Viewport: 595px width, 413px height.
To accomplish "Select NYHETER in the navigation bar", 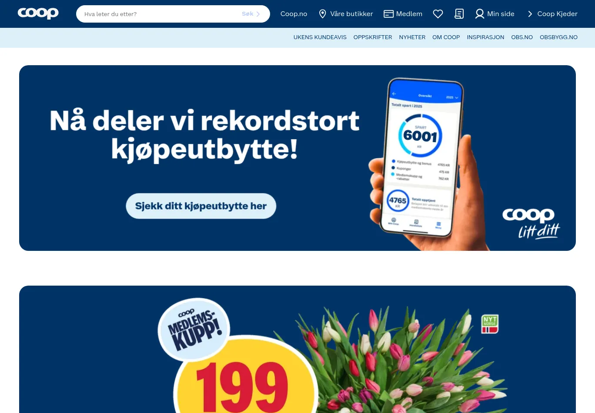I will pos(412,37).
